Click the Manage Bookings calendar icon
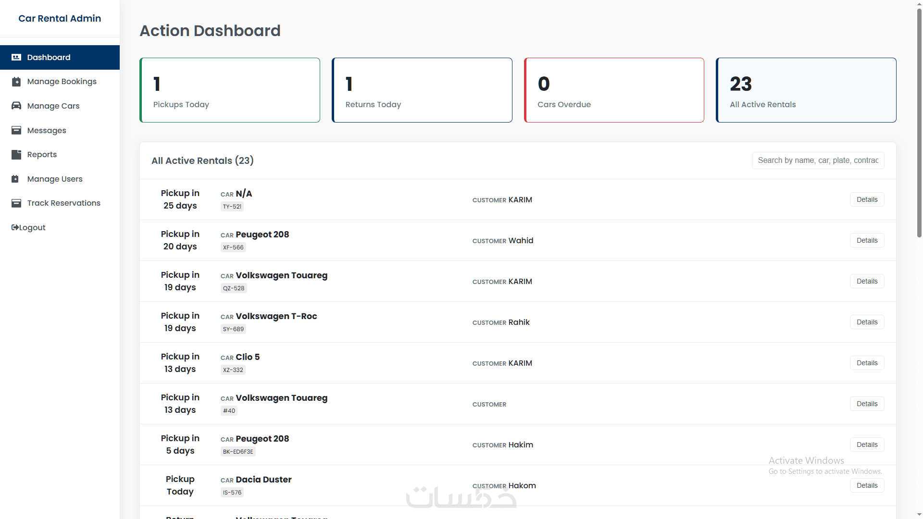Image resolution: width=923 pixels, height=519 pixels. (16, 82)
